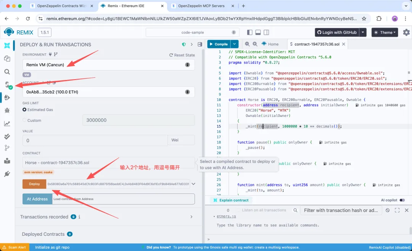Click the Load contract from Address input
The width and height of the screenshot is (412, 251).
click(124, 199)
